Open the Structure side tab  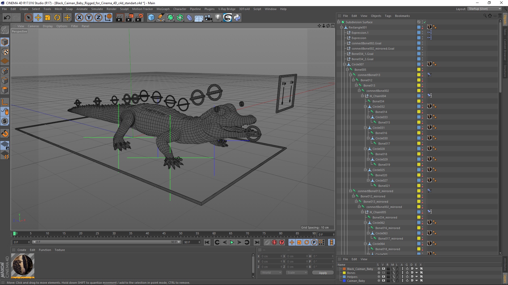pyautogui.click(x=505, y=71)
